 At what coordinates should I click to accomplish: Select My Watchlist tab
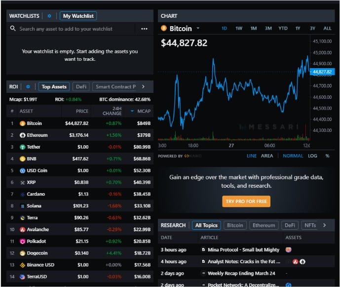coord(78,16)
